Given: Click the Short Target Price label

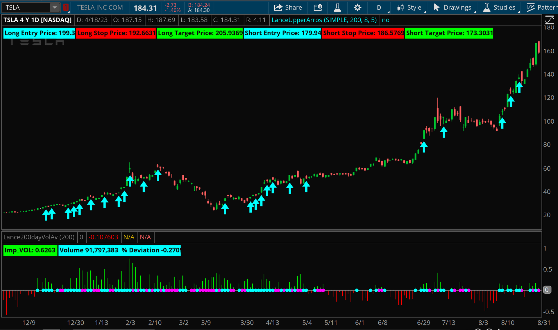Looking at the screenshot, I should [449, 33].
